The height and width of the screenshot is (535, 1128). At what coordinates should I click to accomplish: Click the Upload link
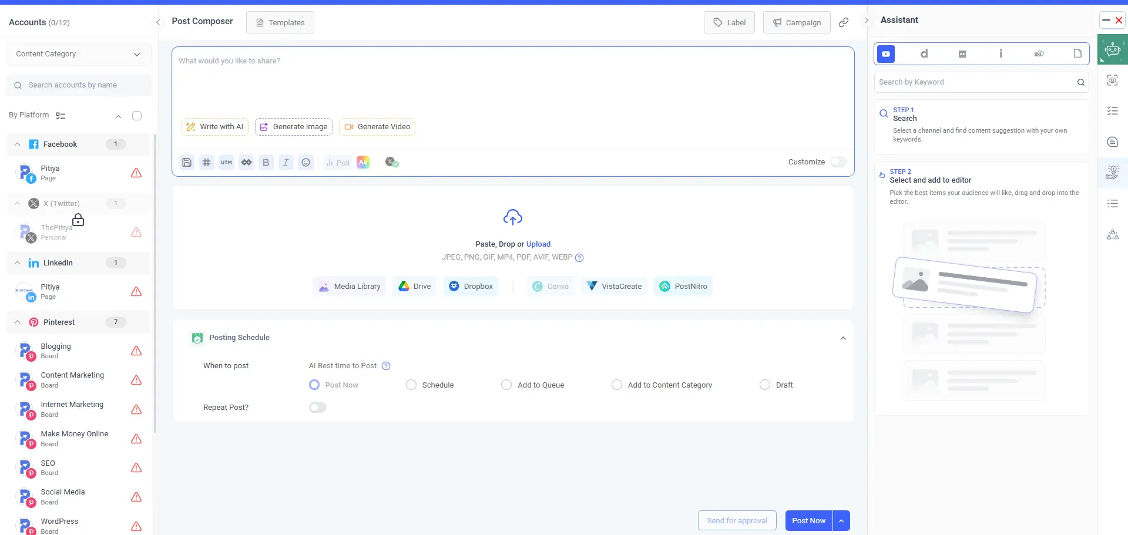click(x=538, y=244)
